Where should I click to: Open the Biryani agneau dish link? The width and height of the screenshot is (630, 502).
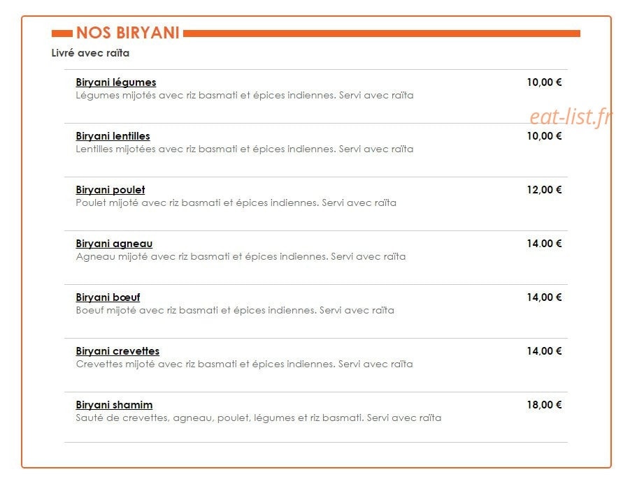114,244
